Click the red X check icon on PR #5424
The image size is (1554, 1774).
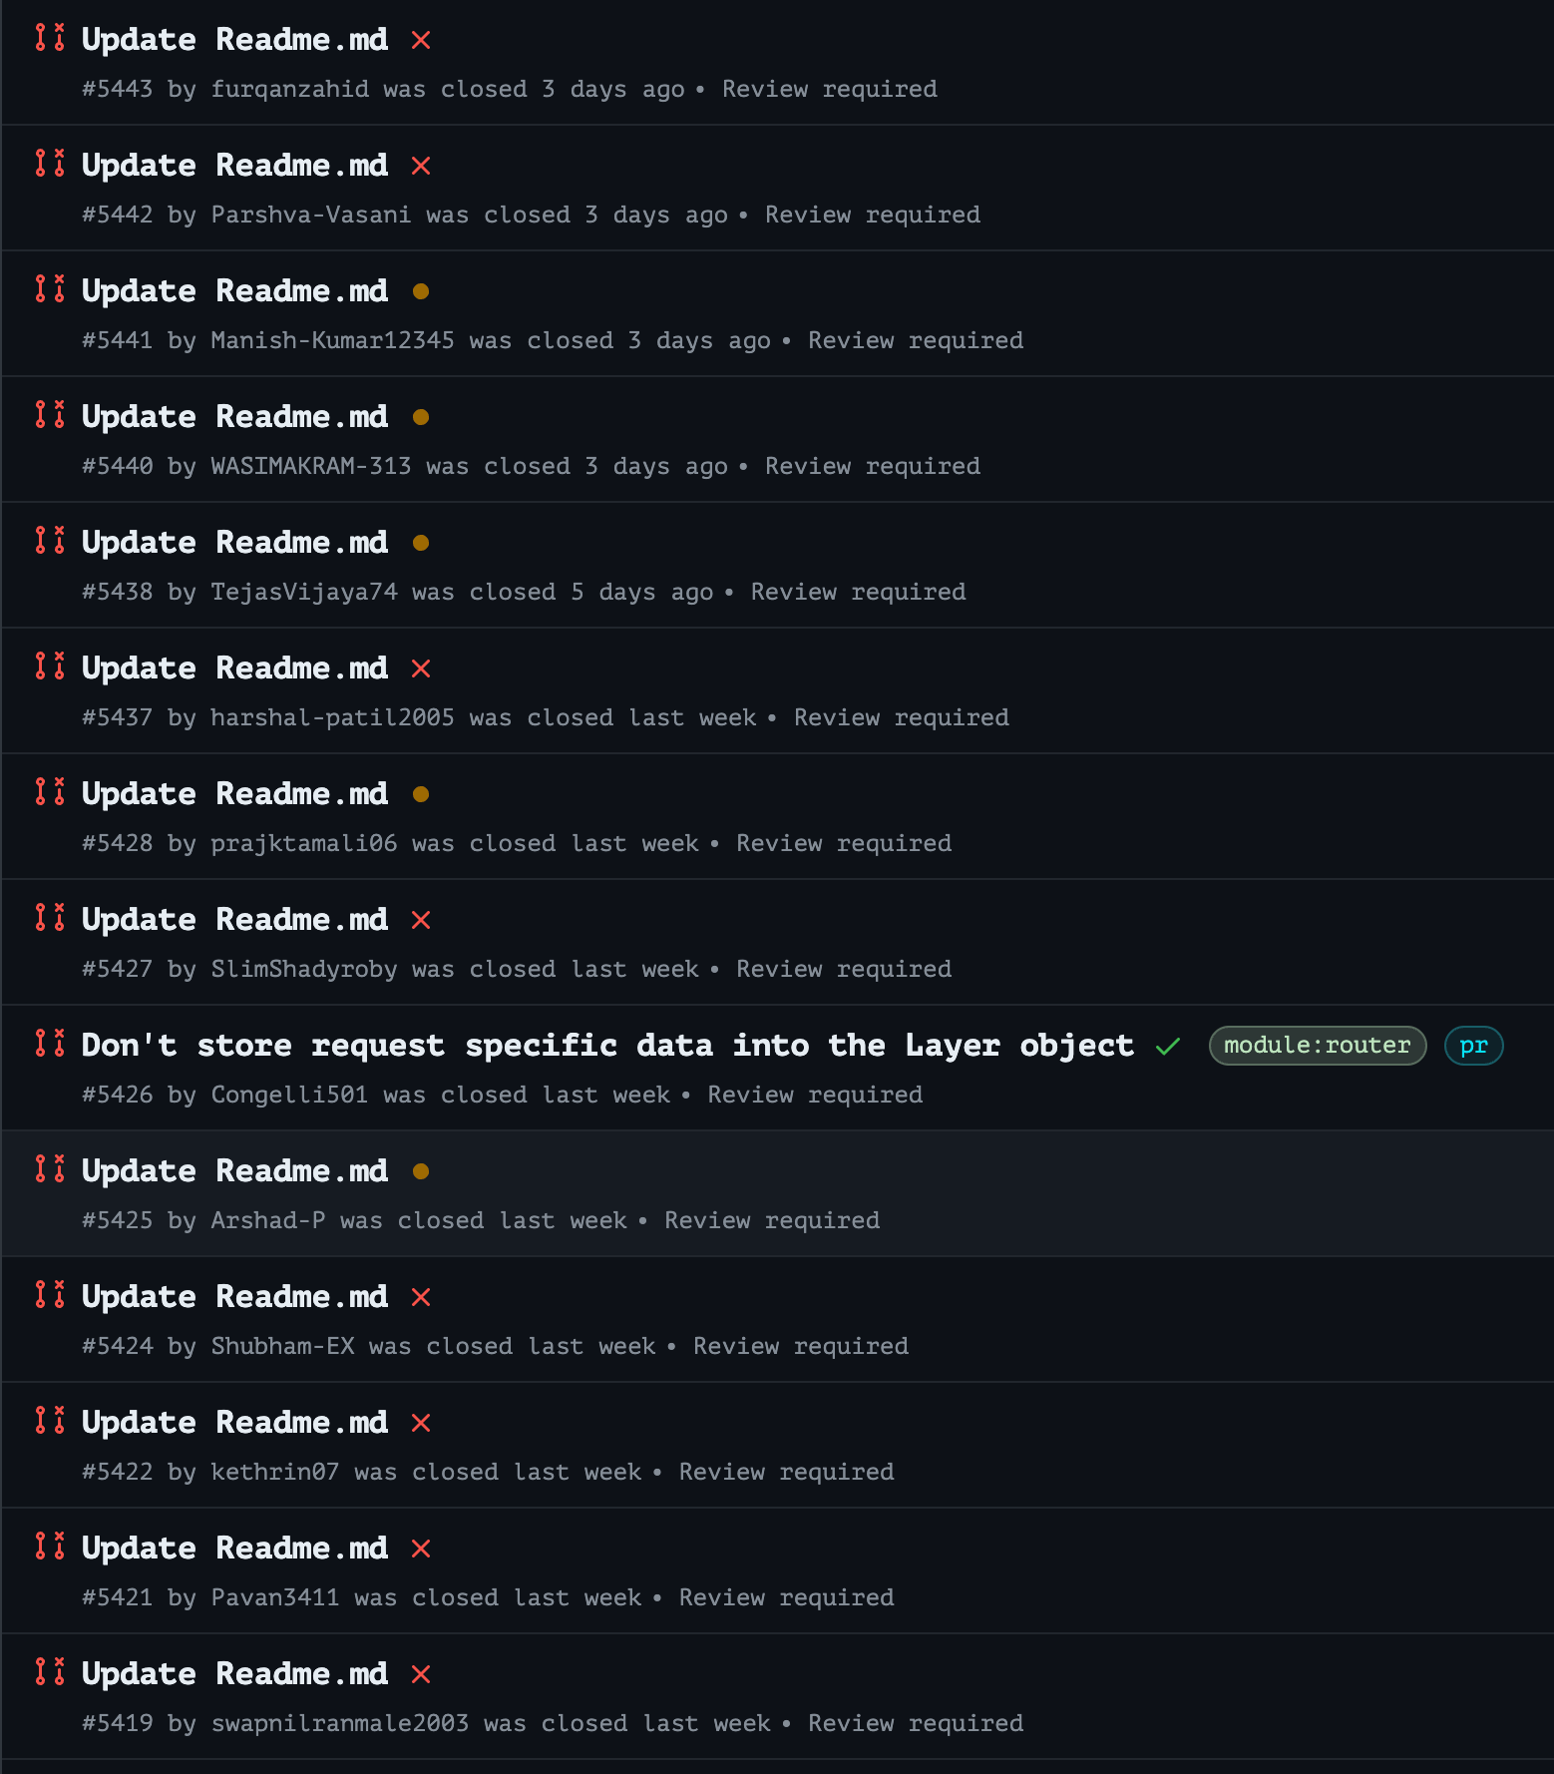tap(421, 1297)
